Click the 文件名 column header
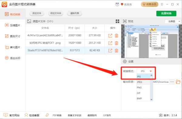Screen dimensions: 182x119 45,28
